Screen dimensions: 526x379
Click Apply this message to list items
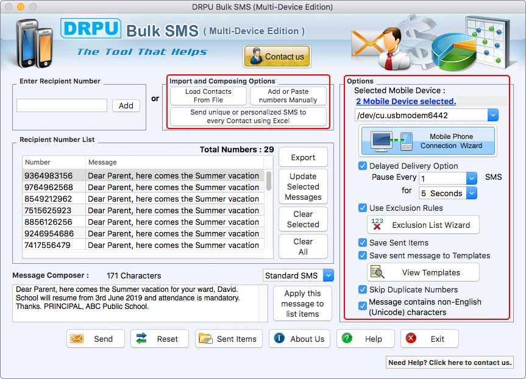(302, 303)
